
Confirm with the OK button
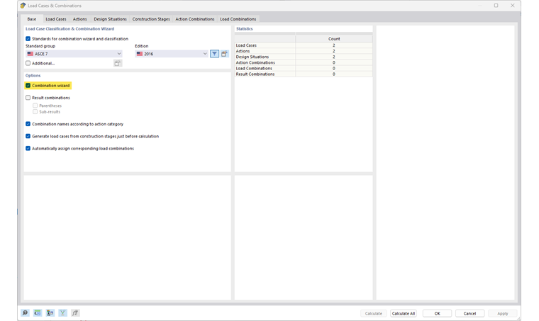coord(438,313)
